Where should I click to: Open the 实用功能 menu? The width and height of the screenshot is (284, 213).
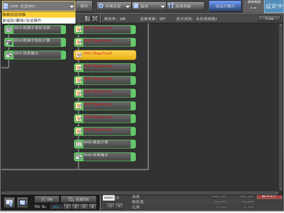click(x=186, y=6)
